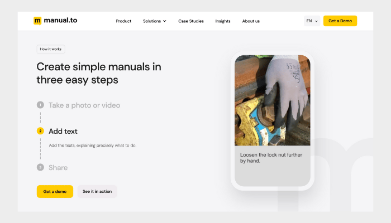Open the About us page
Screen dimensions: 391x223
tap(251, 21)
